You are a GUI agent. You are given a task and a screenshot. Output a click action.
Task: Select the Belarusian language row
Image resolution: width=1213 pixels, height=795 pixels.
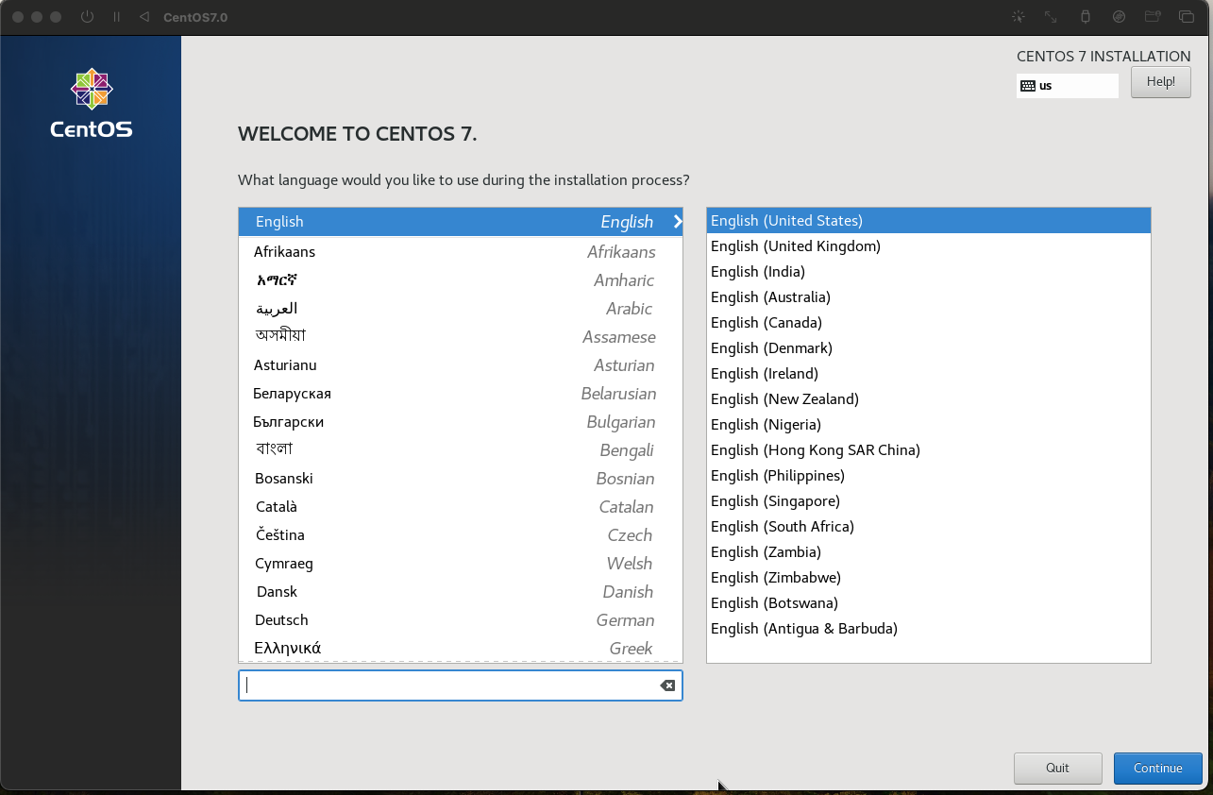[x=461, y=394]
